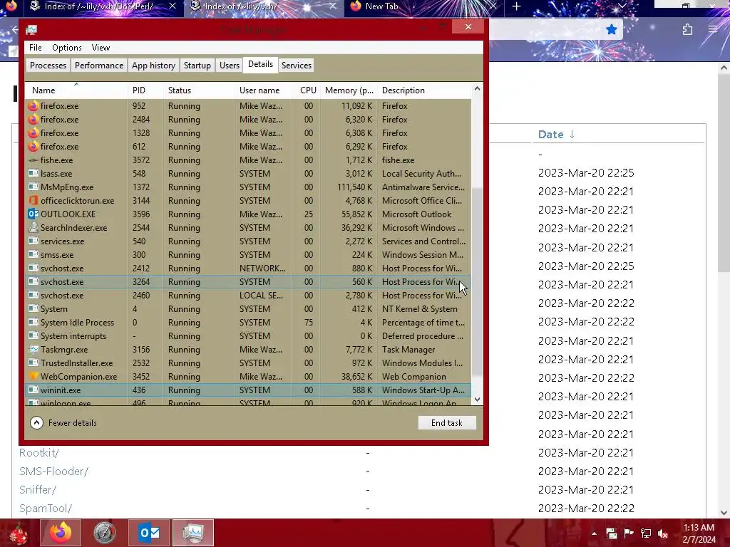Sort processes by the CPU column header
The image size is (730, 547).
pyautogui.click(x=307, y=90)
